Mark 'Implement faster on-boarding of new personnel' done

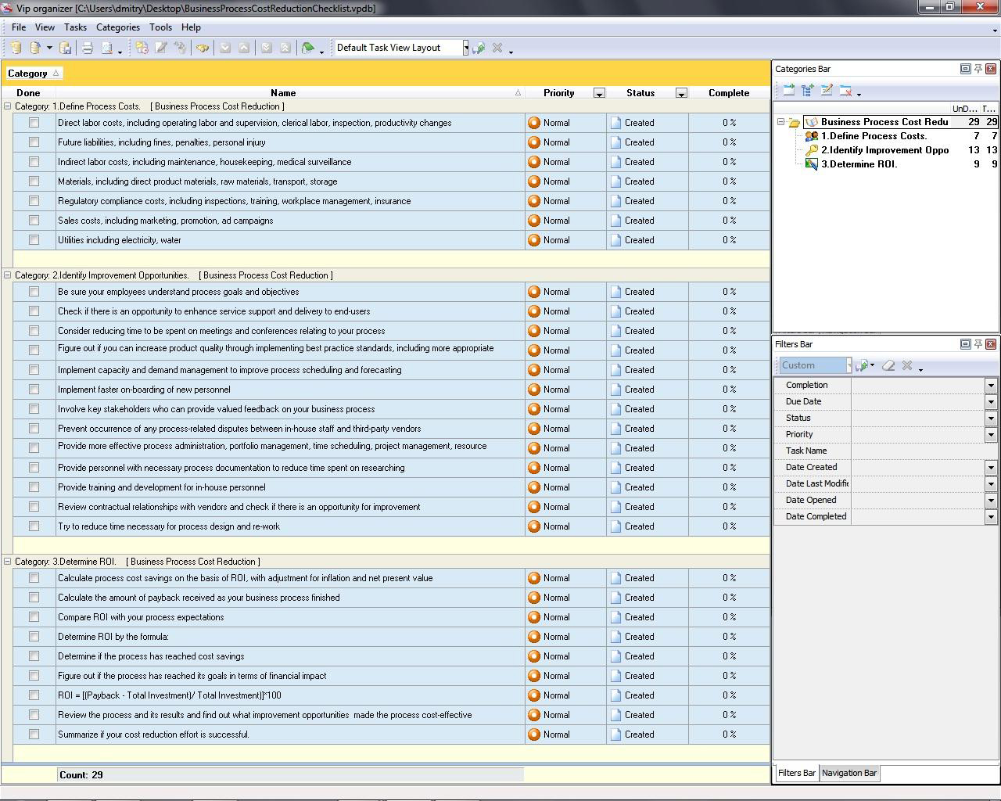coord(34,390)
